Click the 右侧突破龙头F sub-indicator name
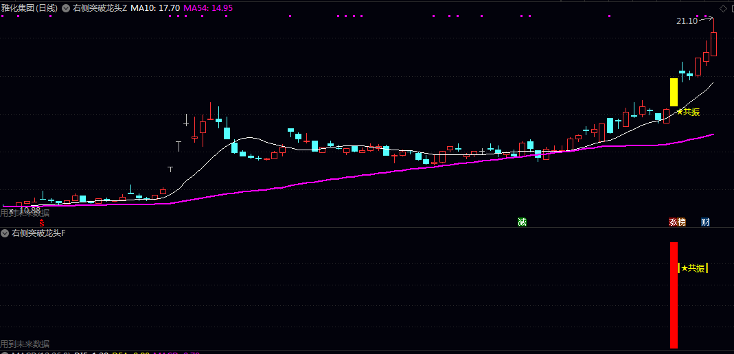The width and height of the screenshot is (734, 354). click(38, 233)
